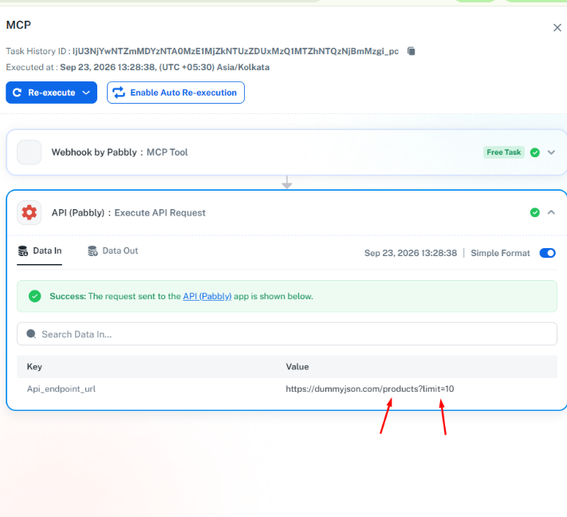Click the search magnifier icon
567x517 pixels.
click(31, 334)
